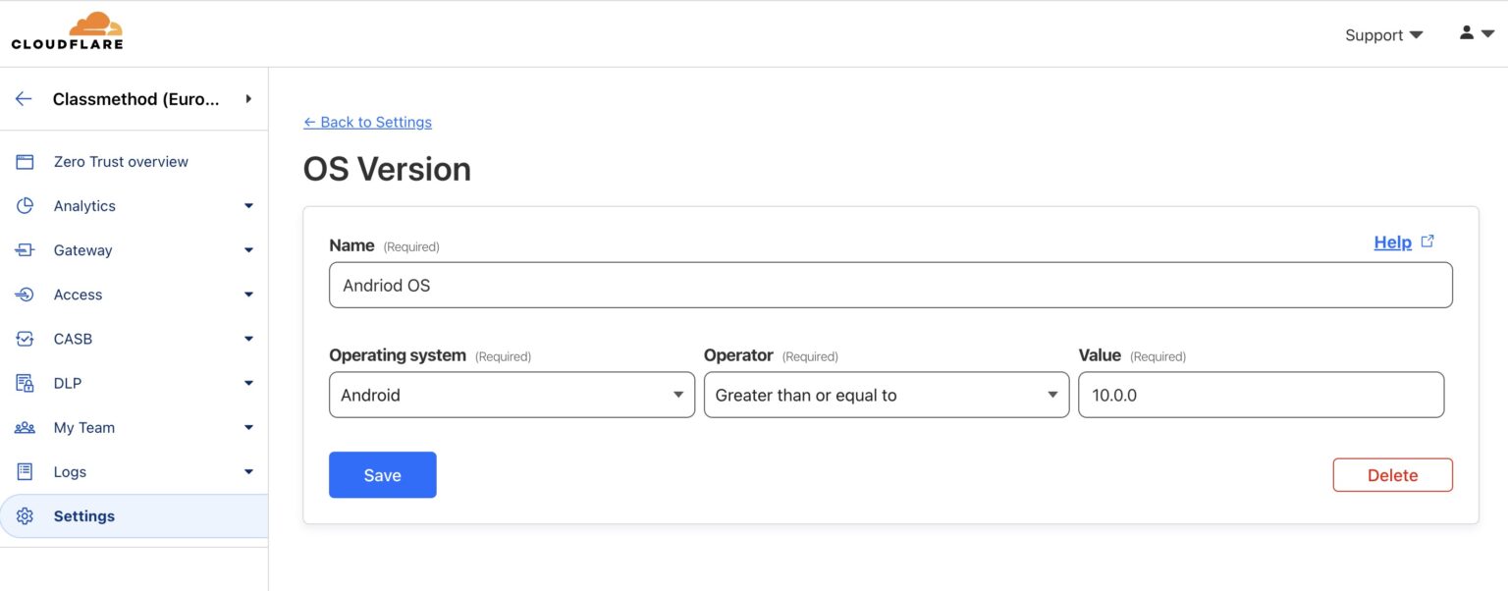The width and height of the screenshot is (1508, 591).
Task: Select the Analytics sidebar icon
Action: tap(24, 205)
